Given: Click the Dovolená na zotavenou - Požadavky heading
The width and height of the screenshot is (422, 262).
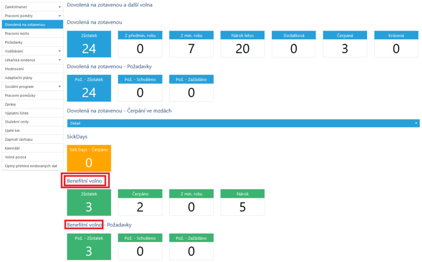Looking at the screenshot, I should point(110,67).
